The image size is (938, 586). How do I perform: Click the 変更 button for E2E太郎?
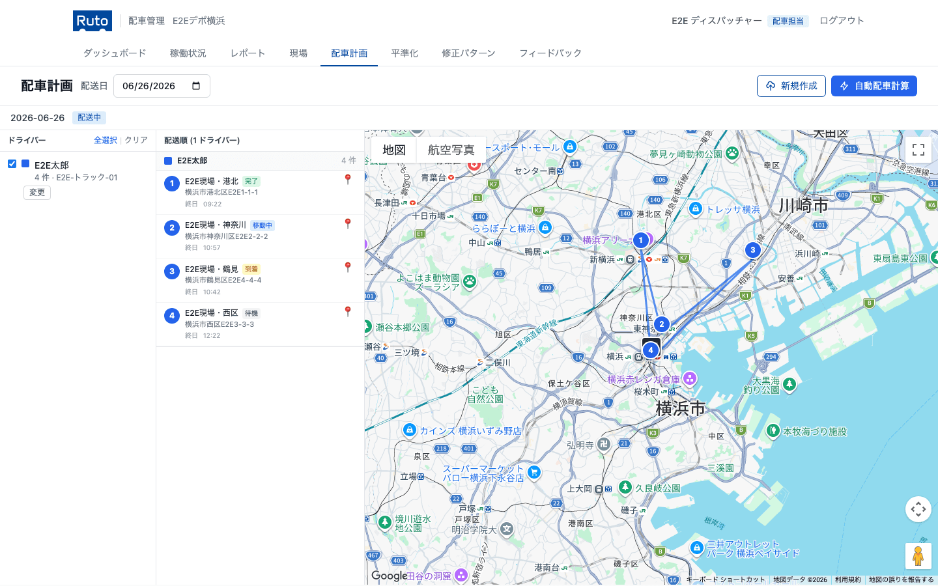(x=37, y=193)
